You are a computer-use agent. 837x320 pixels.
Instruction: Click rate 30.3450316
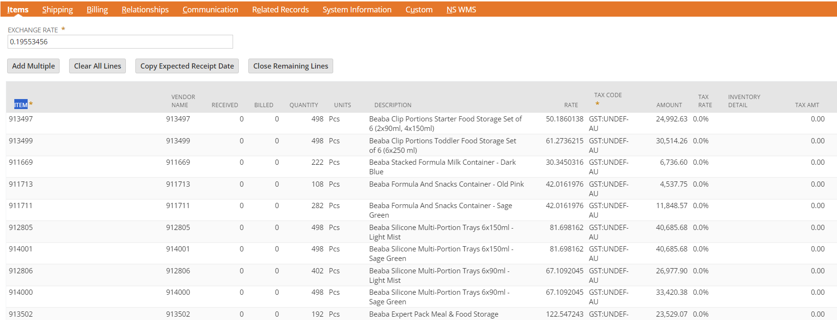pyautogui.click(x=564, y=162)
